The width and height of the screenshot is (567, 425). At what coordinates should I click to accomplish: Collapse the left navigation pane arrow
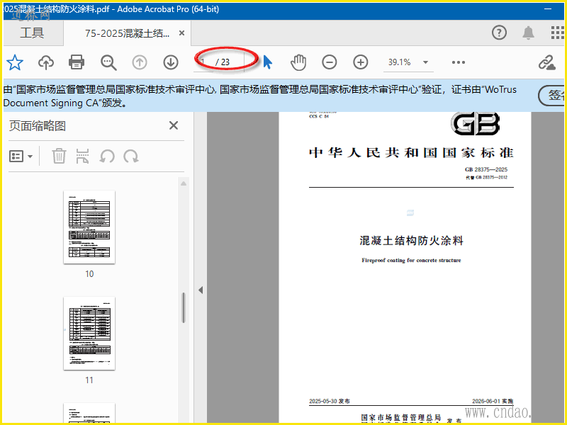click(x=201, y=290)
